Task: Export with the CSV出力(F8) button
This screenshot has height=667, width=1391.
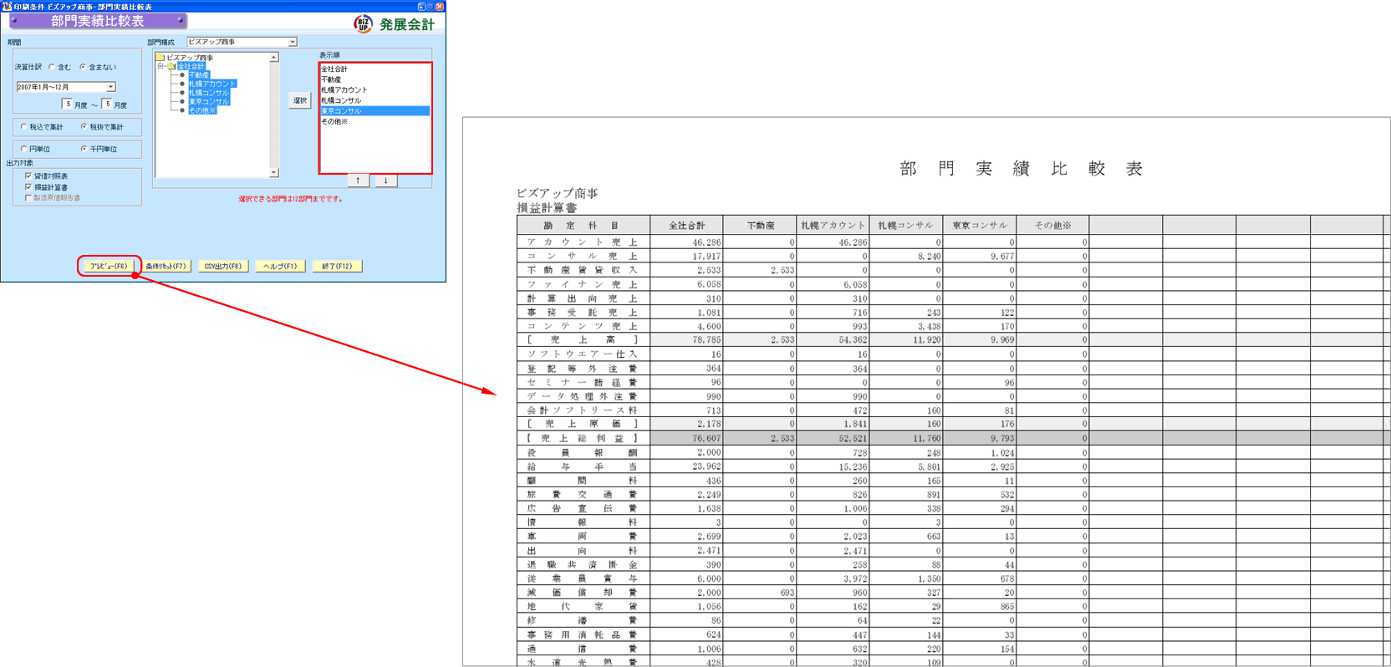Action: pos(223,266)
